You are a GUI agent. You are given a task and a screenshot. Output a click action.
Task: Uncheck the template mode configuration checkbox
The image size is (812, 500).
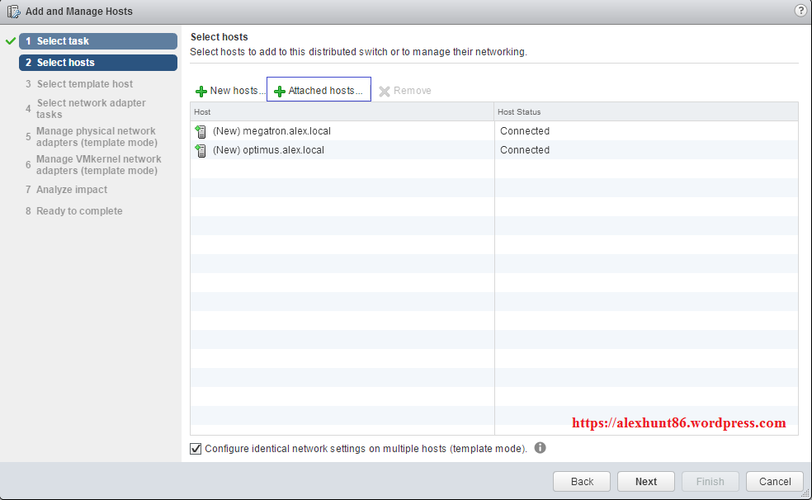pos(196,449)
